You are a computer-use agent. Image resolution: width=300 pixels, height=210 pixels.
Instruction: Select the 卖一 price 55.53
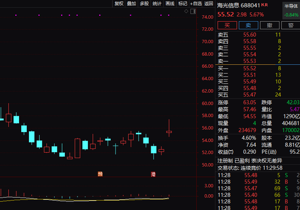(x=249, y=61)
